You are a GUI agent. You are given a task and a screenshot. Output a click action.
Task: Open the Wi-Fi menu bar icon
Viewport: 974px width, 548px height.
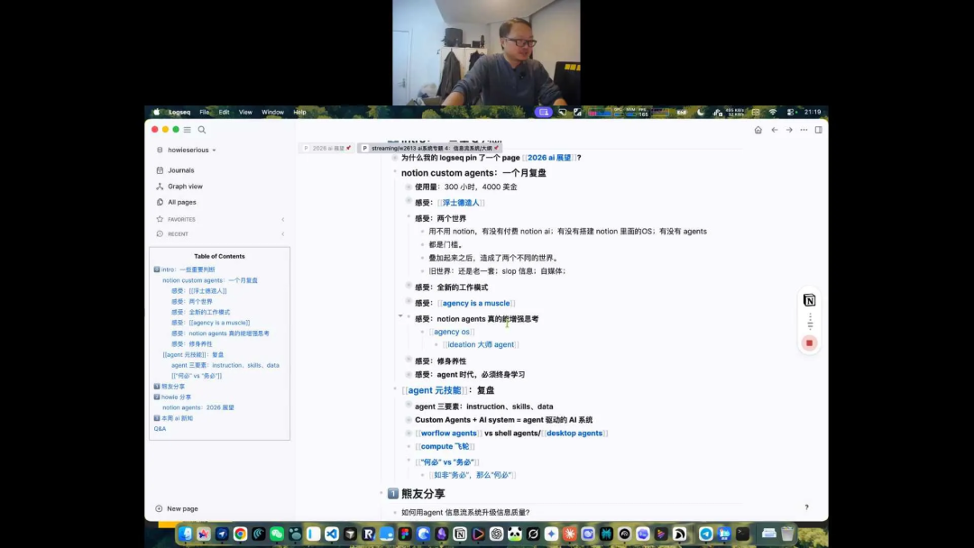(x=773, y=113)
